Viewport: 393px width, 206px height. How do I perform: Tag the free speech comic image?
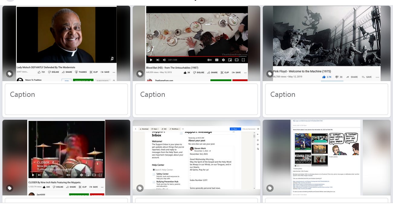[x=270, y=188]
